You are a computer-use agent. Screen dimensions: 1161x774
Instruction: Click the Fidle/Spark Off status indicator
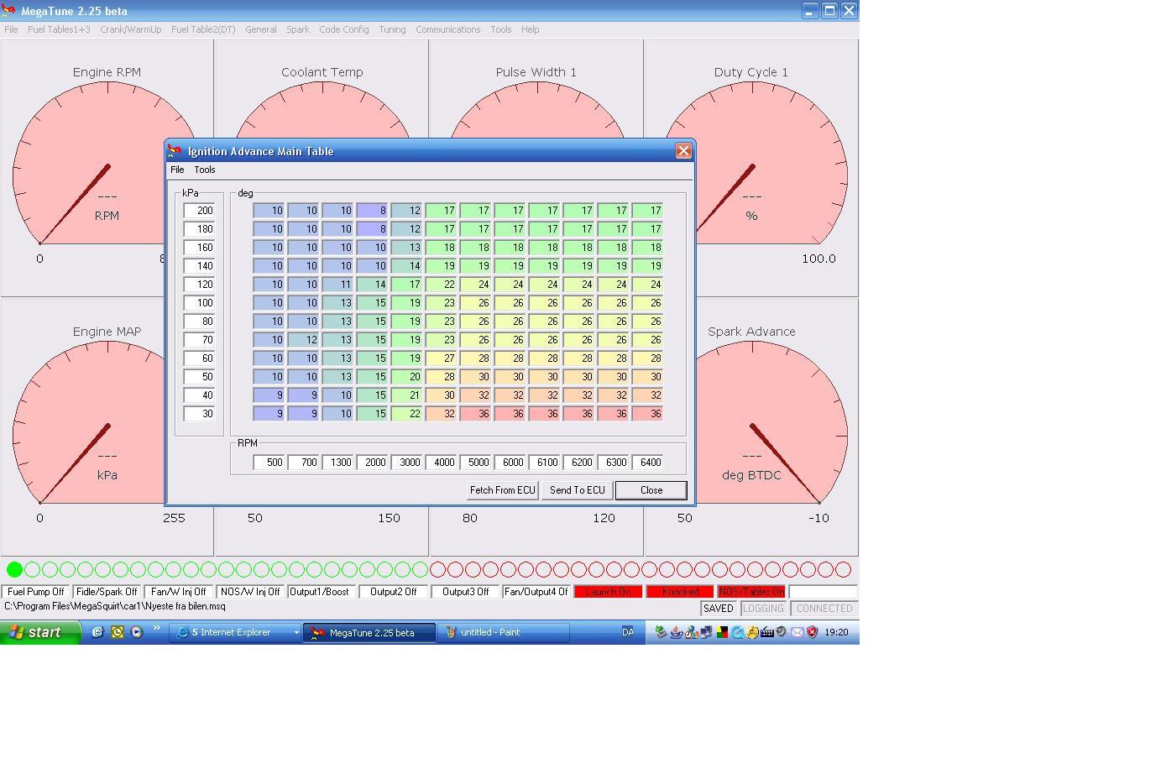point(107,592)
